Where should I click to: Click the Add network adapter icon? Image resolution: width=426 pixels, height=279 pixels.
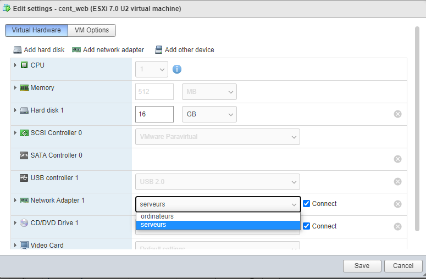tap(76, 50)
